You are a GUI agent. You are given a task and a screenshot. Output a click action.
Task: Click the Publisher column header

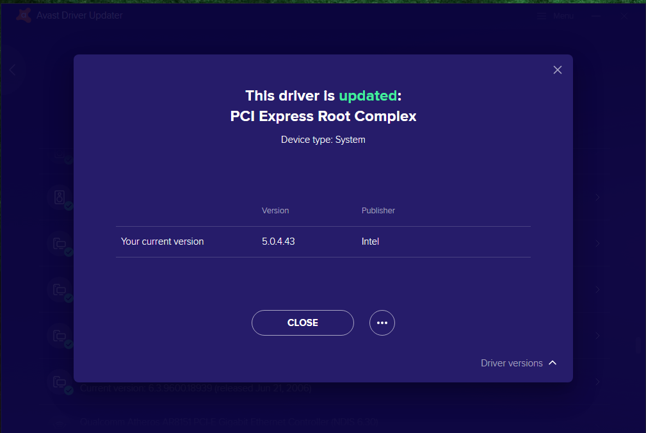click(x=378, y=211)
